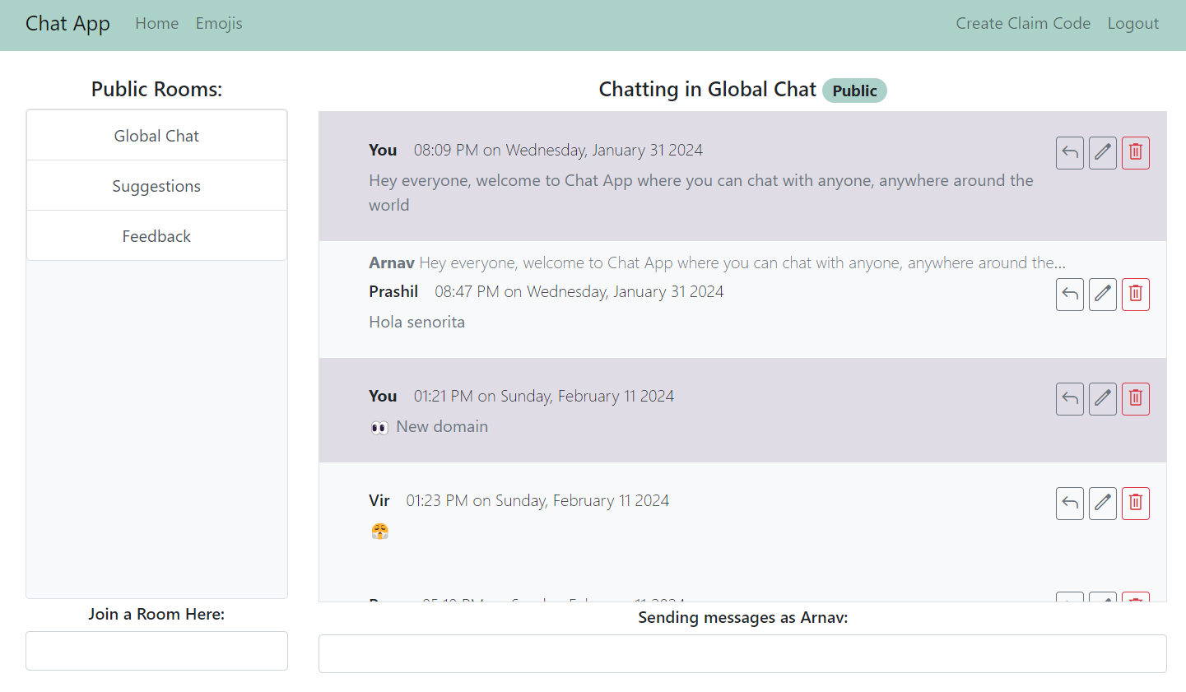Reply to your January 31 welcome message
The image size is (1186, 692).
tap(1069, 152)
